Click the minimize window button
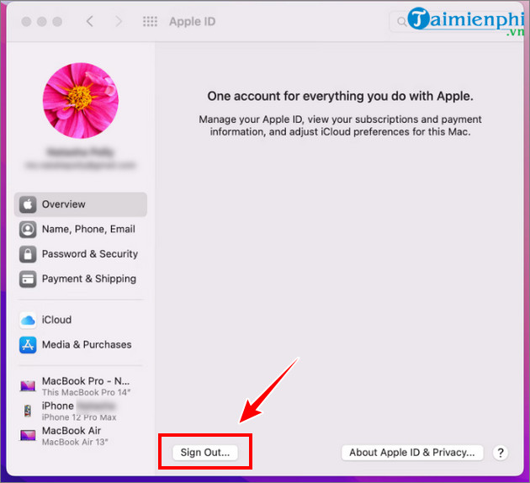Screen dimensions: 530x483 (42, 22)
